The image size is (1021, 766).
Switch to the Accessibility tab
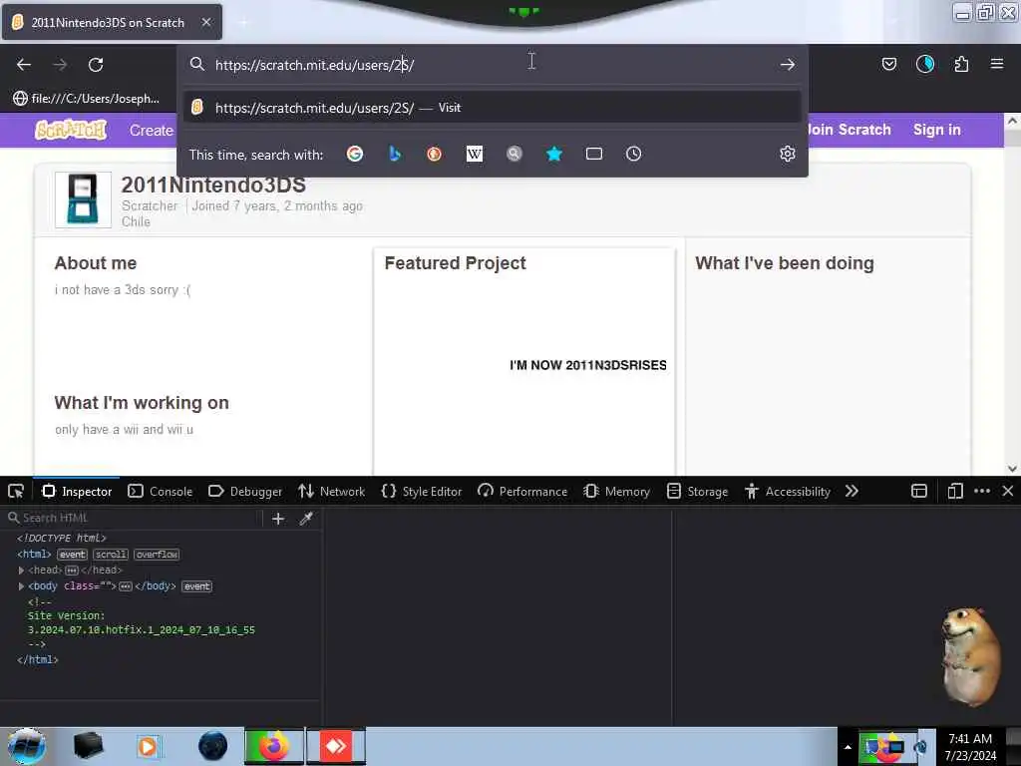788,491
